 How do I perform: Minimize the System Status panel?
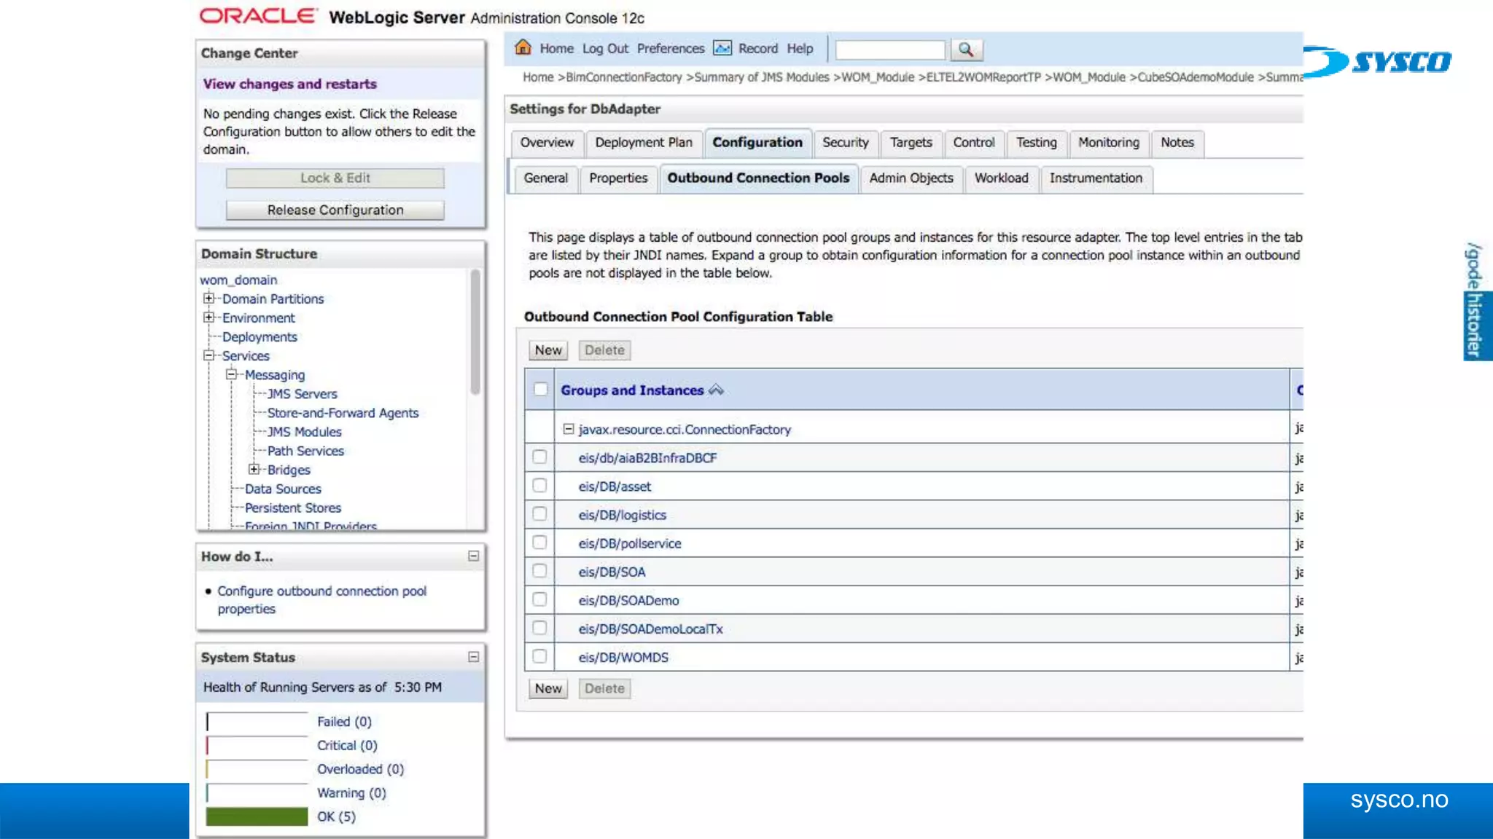pos(473,657)
